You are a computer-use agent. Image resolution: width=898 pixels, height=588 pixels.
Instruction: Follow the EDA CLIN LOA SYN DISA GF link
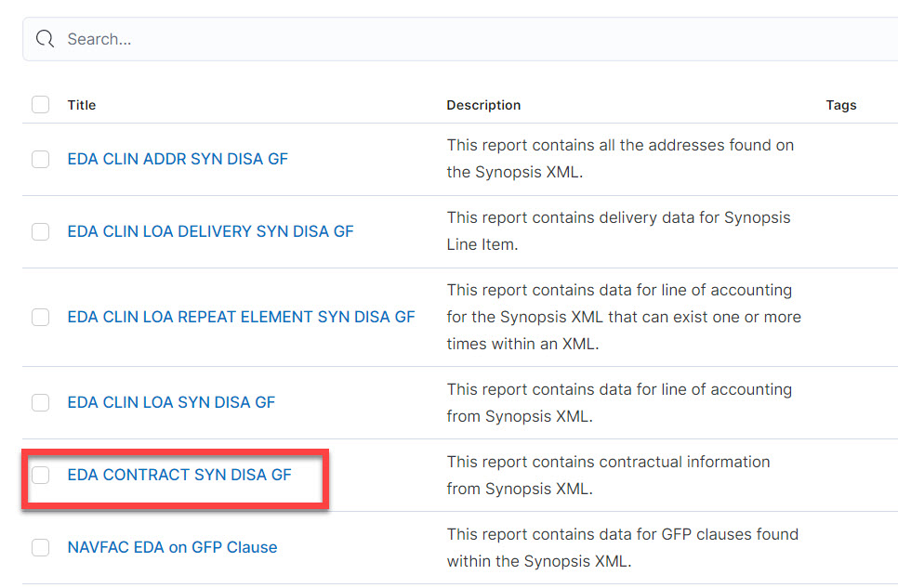coord(171,402)
